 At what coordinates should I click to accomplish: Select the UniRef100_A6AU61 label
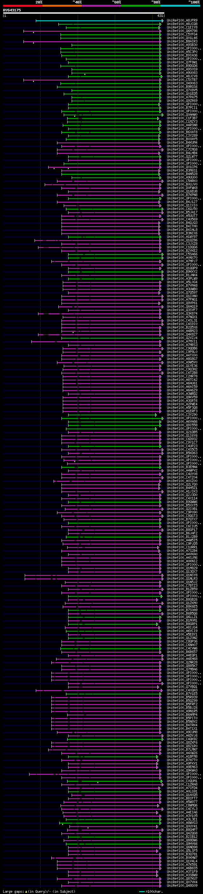[x=182, y=383]
